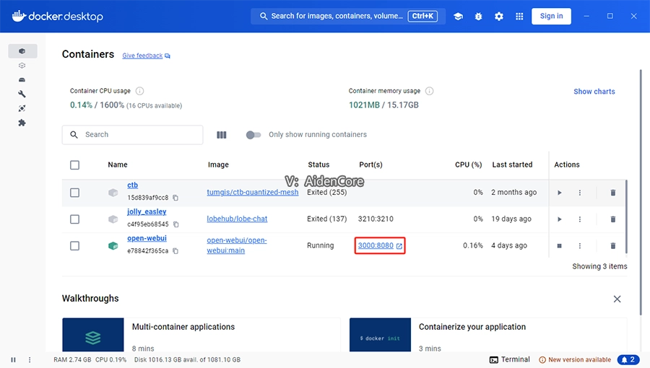Start the ctb container
This screenshot has height=368, width=650.
tap(560, 193)
